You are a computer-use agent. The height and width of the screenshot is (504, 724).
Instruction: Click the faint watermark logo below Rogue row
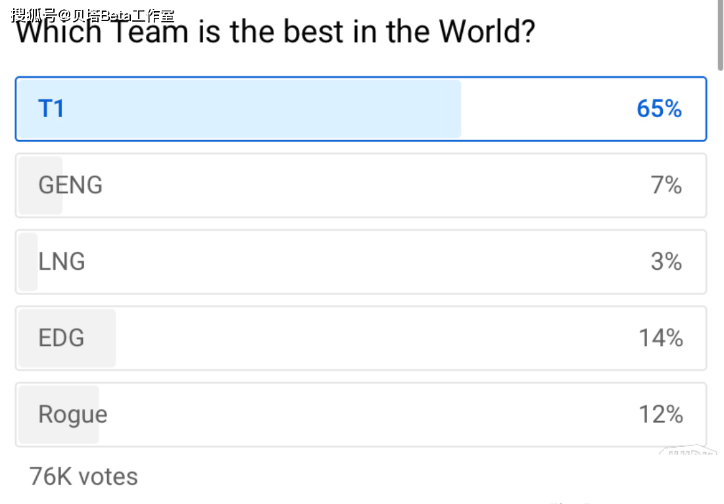pyautogui.click(x=688, y=450)
